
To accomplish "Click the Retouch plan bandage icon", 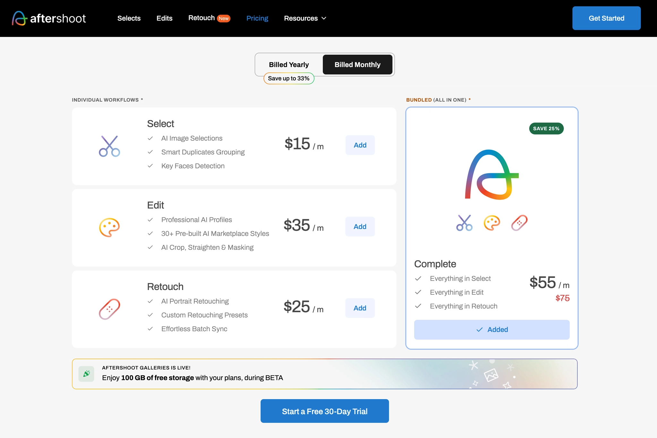I will point(109,309).
